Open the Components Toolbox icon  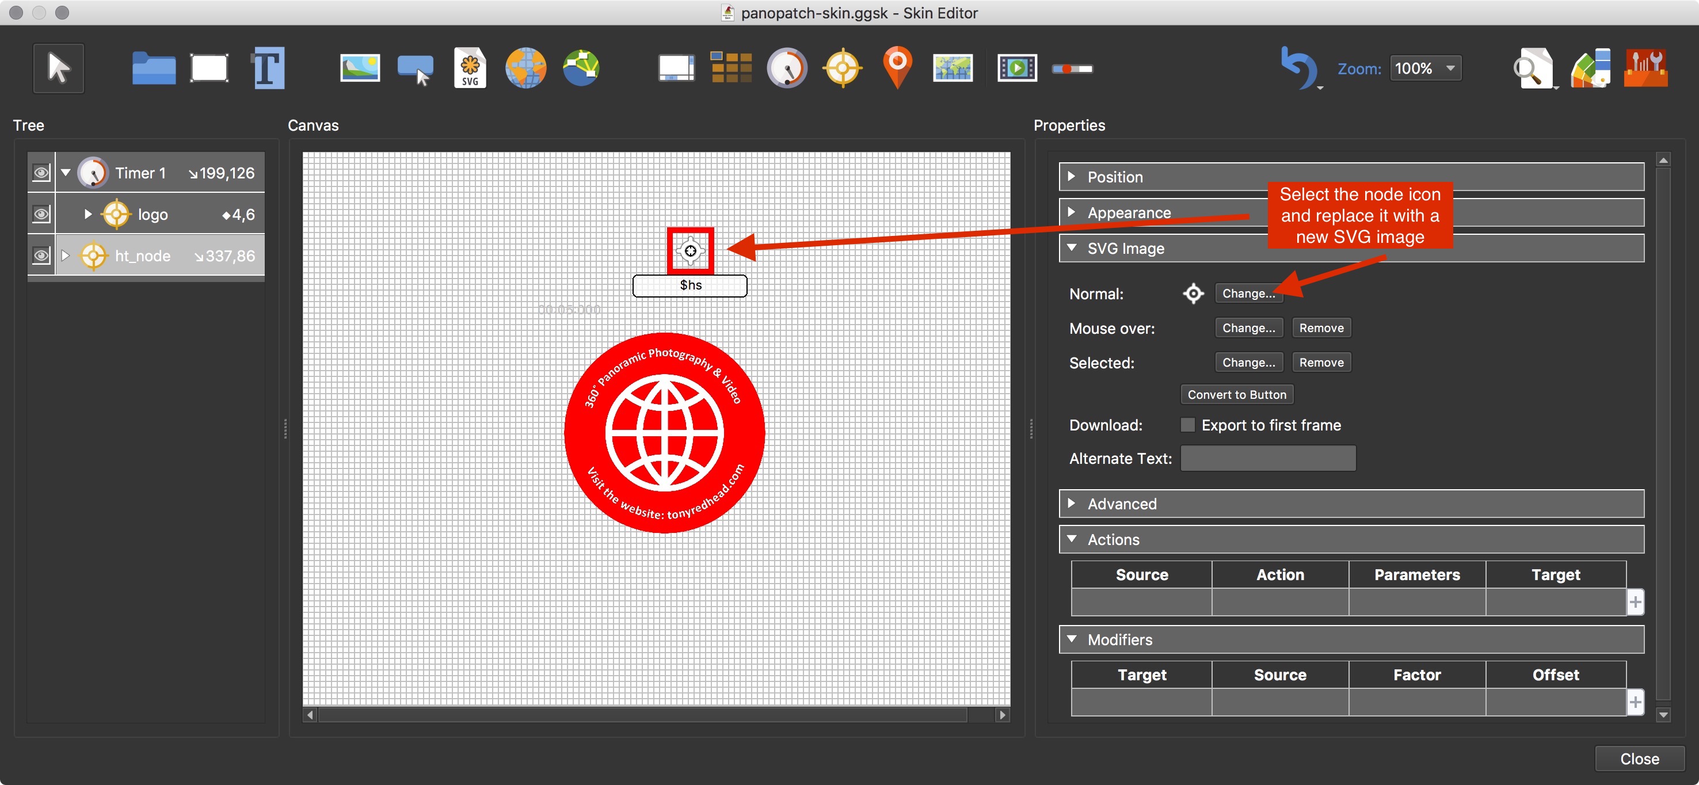pos(1645,68)
